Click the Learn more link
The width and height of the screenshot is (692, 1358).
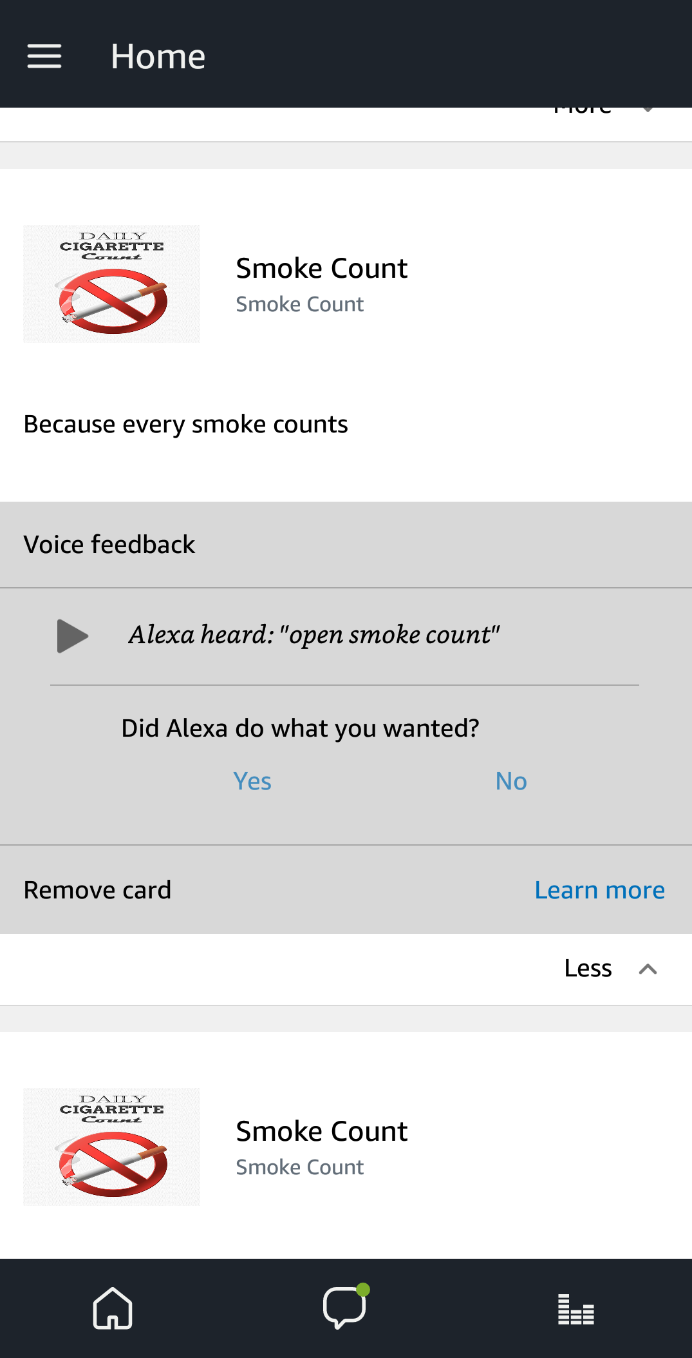point(599,890)
